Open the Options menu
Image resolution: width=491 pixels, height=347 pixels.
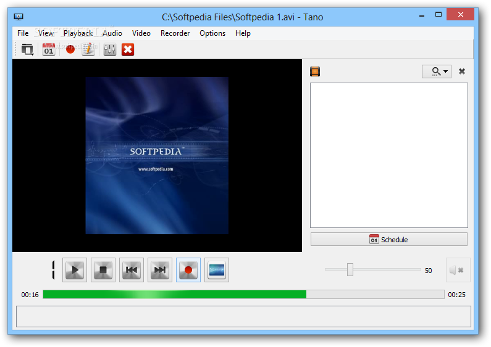tap(212, 33)
